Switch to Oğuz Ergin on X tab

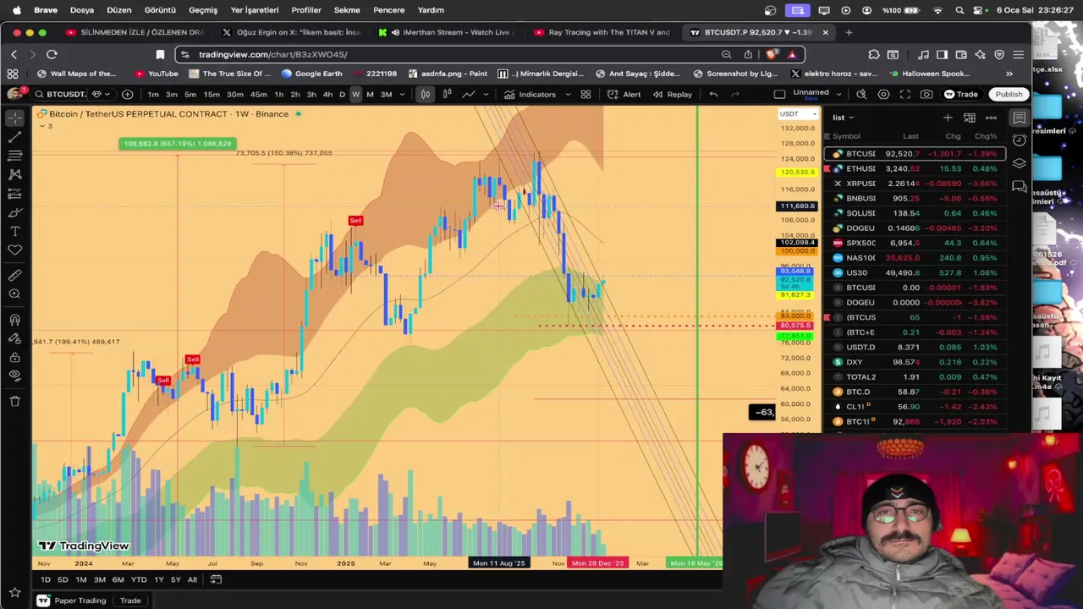(x=293, y=32)
